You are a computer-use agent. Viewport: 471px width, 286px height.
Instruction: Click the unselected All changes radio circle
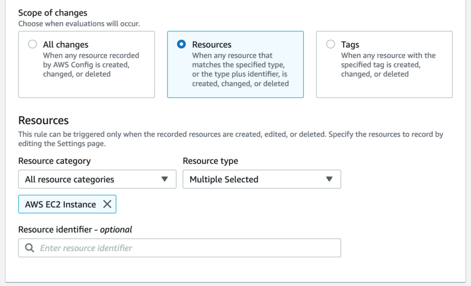(x=32, y=44)
